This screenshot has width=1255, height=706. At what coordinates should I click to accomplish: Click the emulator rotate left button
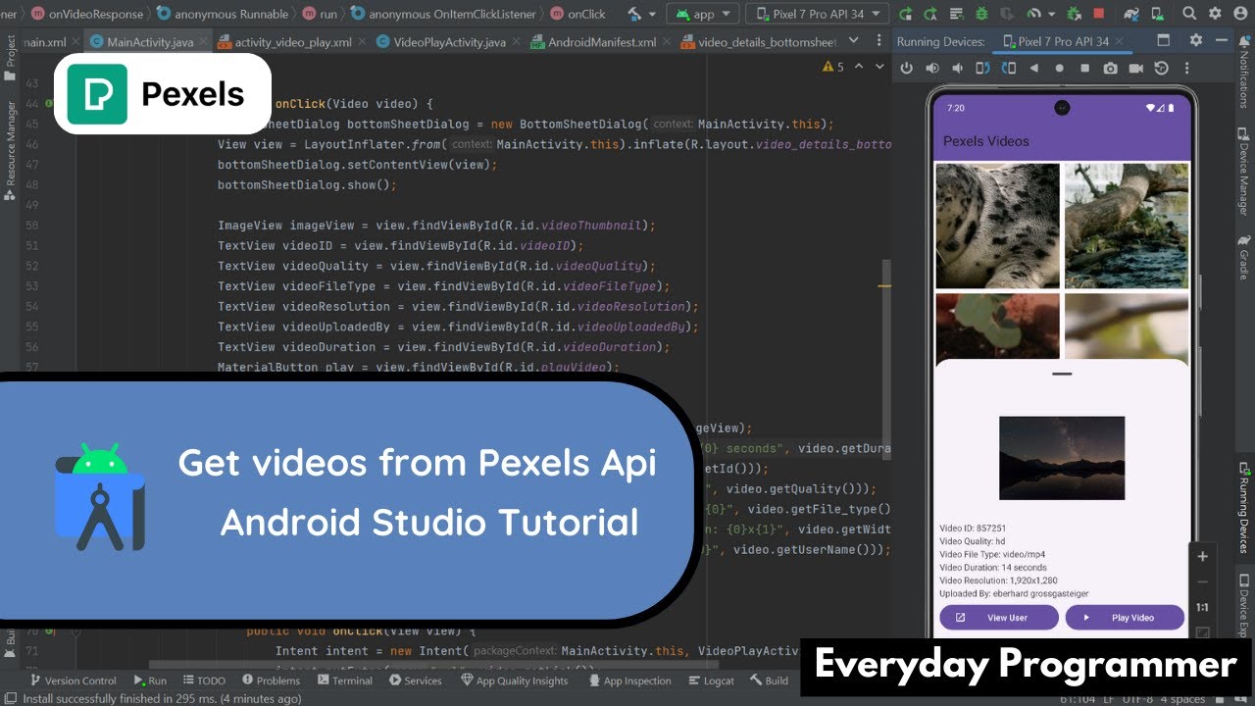tap(982, 68)
